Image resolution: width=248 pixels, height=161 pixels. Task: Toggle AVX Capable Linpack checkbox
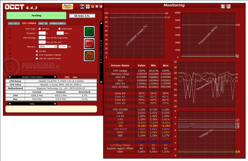click(x=37, y=55)
